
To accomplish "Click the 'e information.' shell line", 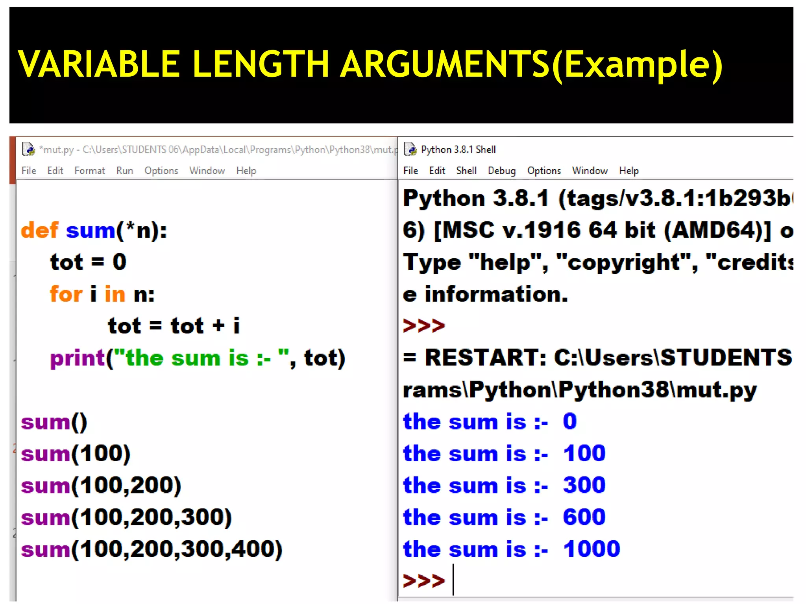I will 486,294.
